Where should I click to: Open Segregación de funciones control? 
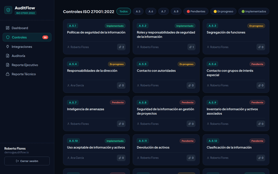pos(226,32)
